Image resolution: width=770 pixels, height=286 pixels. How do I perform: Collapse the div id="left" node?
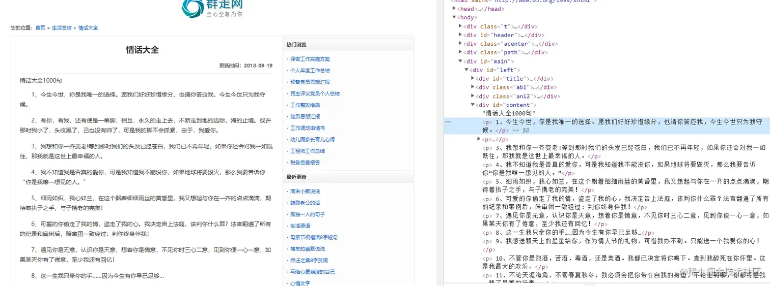point(466,70)
